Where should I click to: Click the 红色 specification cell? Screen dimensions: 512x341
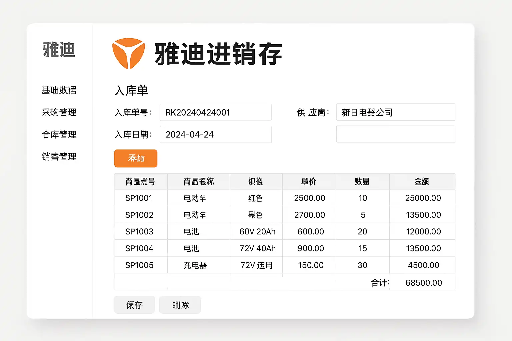click(x=256, y=198)
